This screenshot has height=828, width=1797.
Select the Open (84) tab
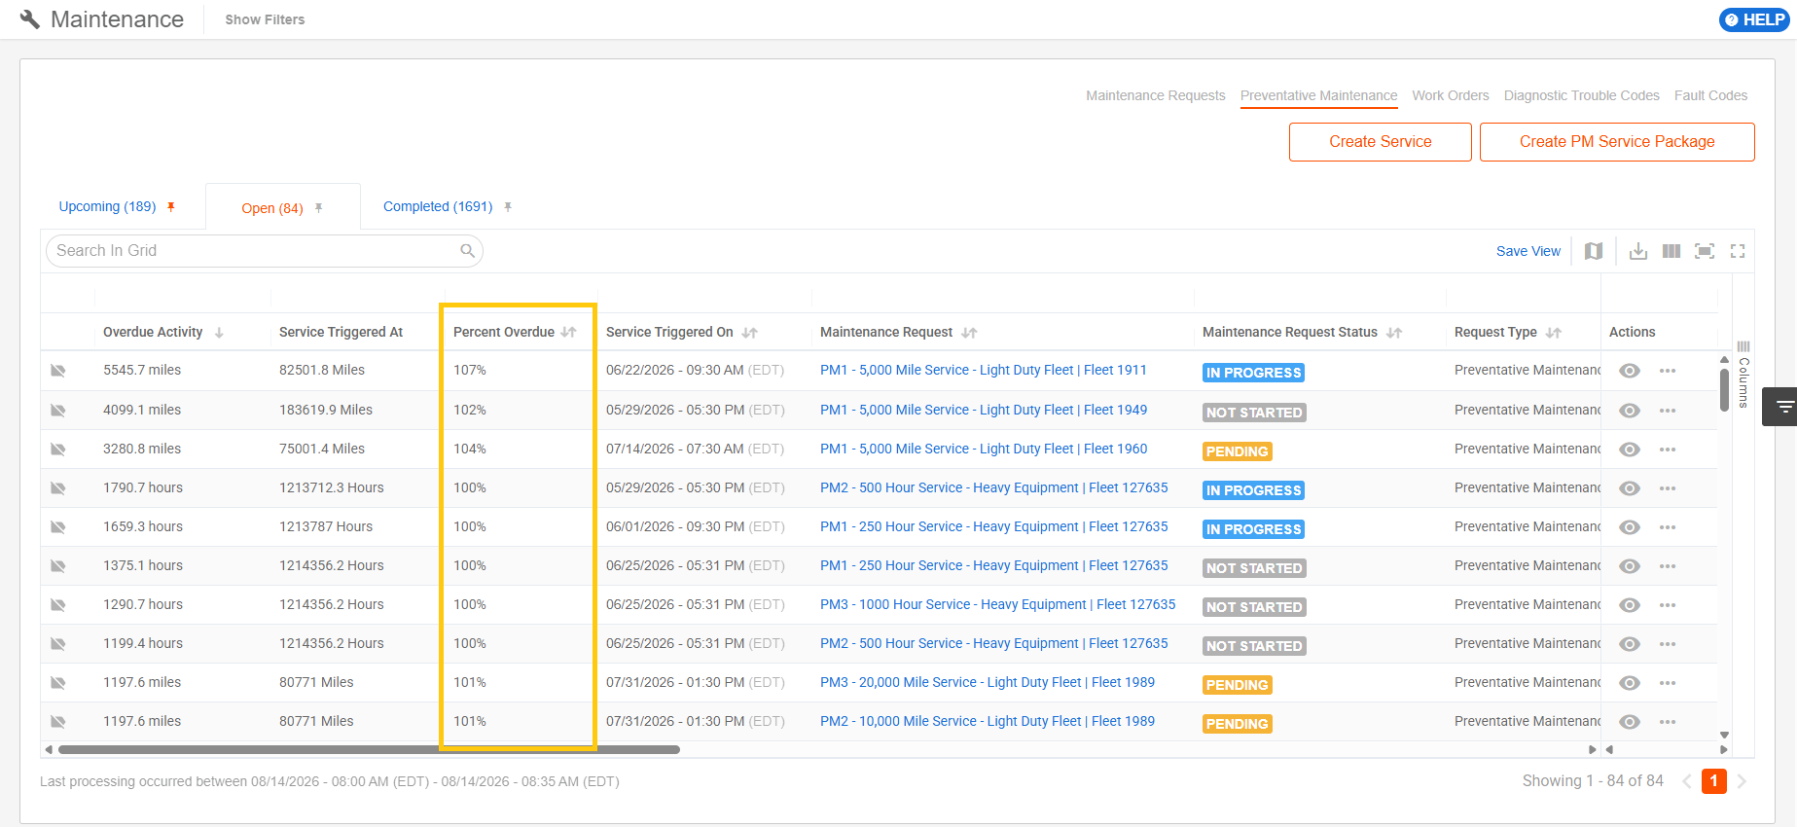(272, 208)
